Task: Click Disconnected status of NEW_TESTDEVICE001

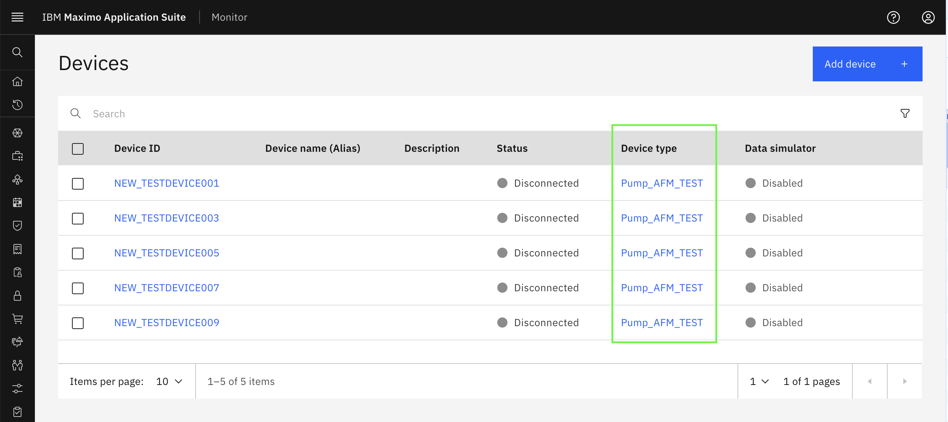Action: click(x=538, y=183)
